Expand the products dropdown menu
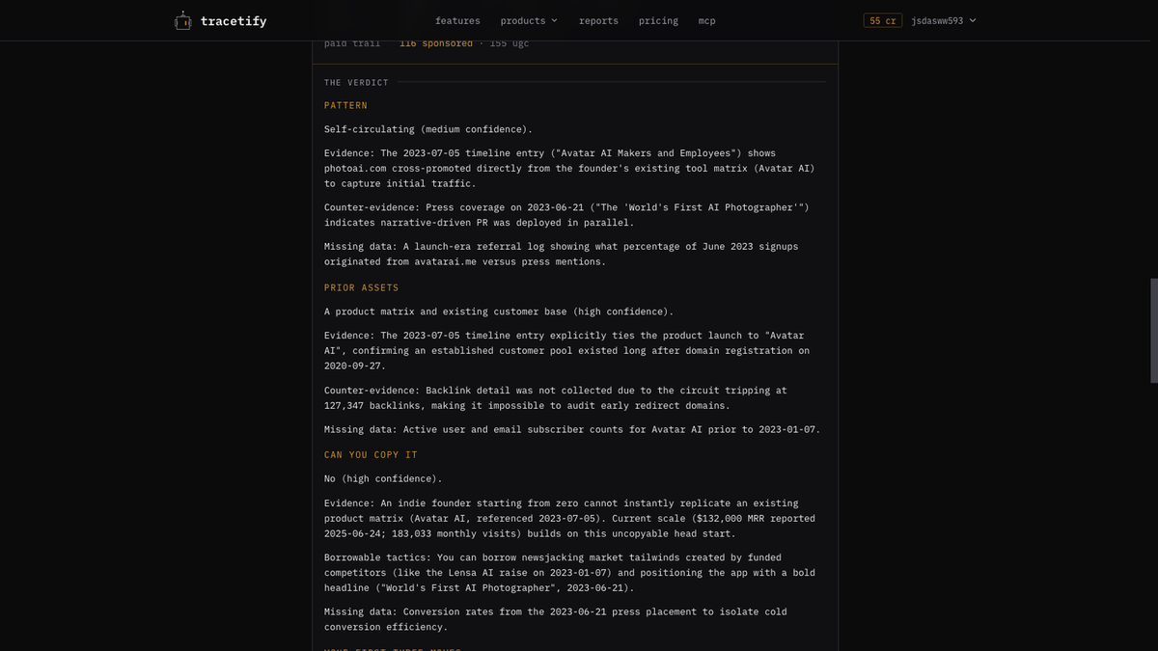This screenshot has width=1158, height=651. coord(529,21)
